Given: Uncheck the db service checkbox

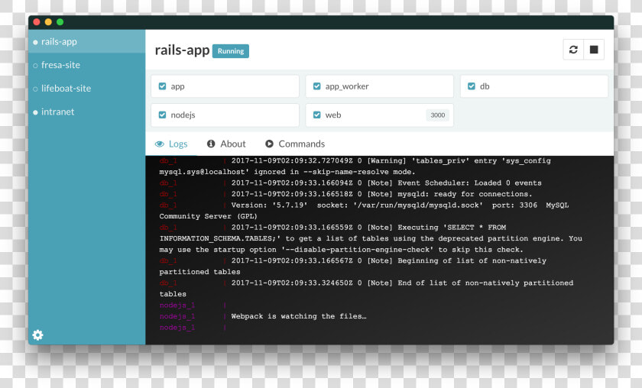Looking at the screenshot, I should coord(472,86).
